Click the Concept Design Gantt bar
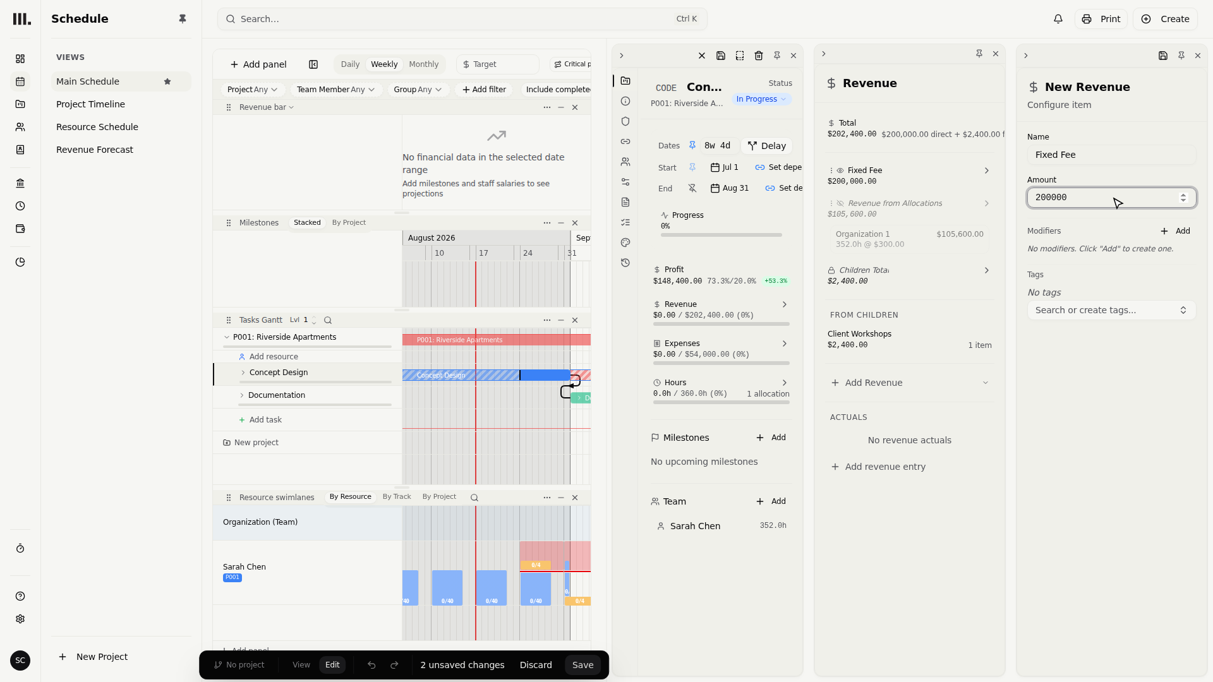The image size is (1213, 682). point(486,375)
